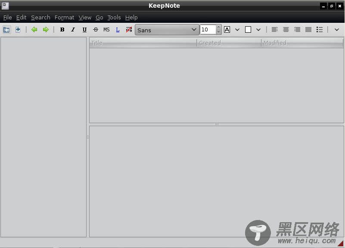Click the New Folder toolbar icon

click(6, 29)
